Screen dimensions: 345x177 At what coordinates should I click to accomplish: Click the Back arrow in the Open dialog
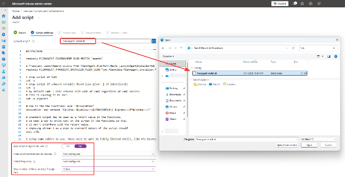pyautogui.click(x=163, y=48)
